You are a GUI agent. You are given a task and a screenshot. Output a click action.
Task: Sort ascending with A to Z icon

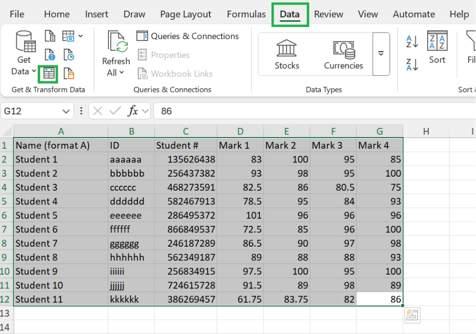point(412,41)
